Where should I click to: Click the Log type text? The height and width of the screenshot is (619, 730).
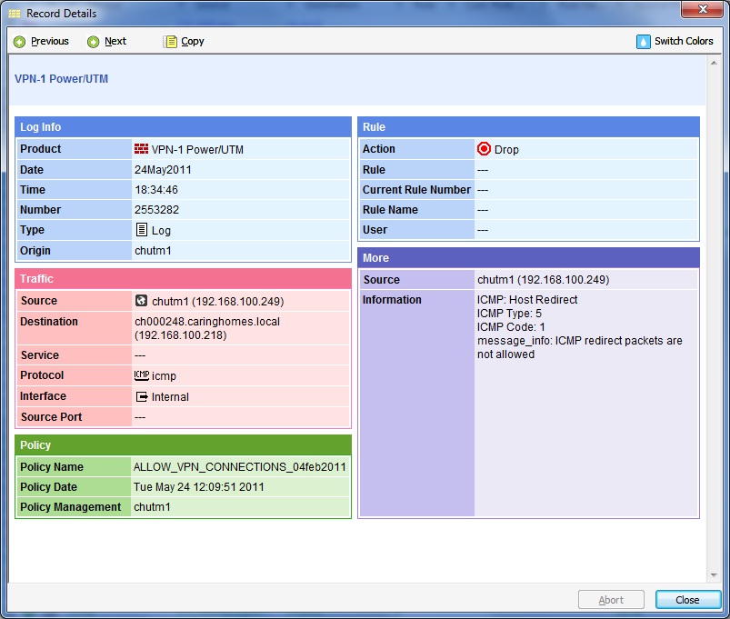[x=161, y=231]
